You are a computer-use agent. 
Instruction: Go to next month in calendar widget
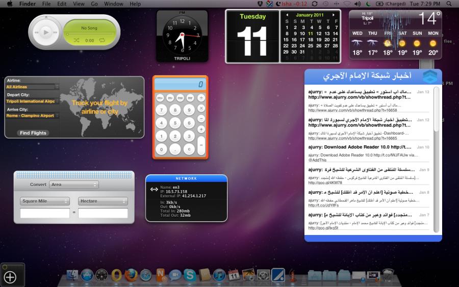pos(334,15)
